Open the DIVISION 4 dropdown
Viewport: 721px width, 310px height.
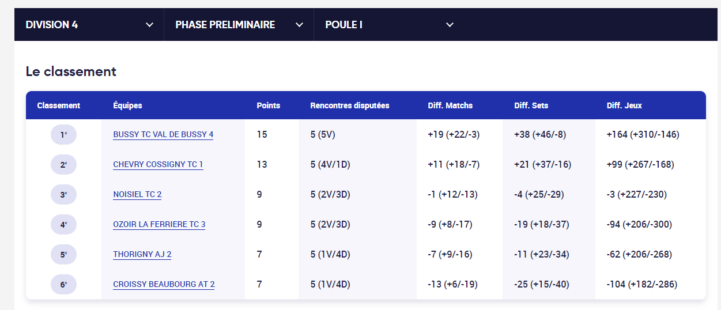pos(89,25)
